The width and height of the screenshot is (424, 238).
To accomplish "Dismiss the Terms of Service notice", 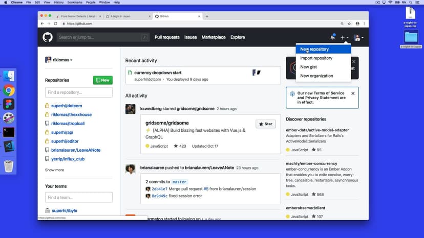I will point(352,93).
